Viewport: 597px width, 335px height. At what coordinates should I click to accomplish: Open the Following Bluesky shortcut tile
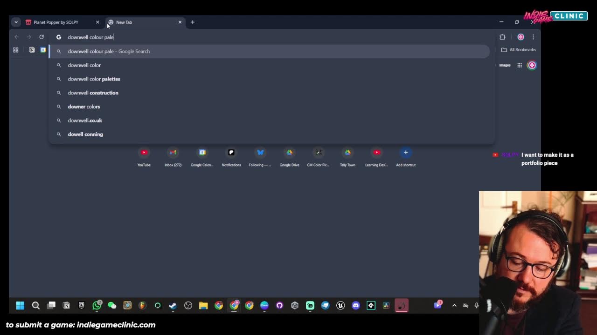point(260,157)
